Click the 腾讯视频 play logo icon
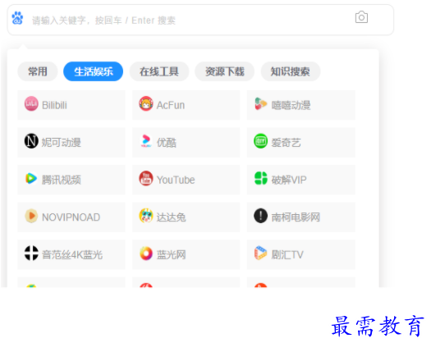 (31, 178)
